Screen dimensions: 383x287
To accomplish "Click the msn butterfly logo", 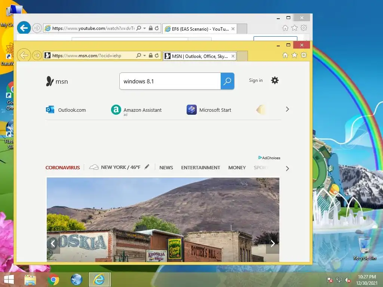I will tap(57, 81).
